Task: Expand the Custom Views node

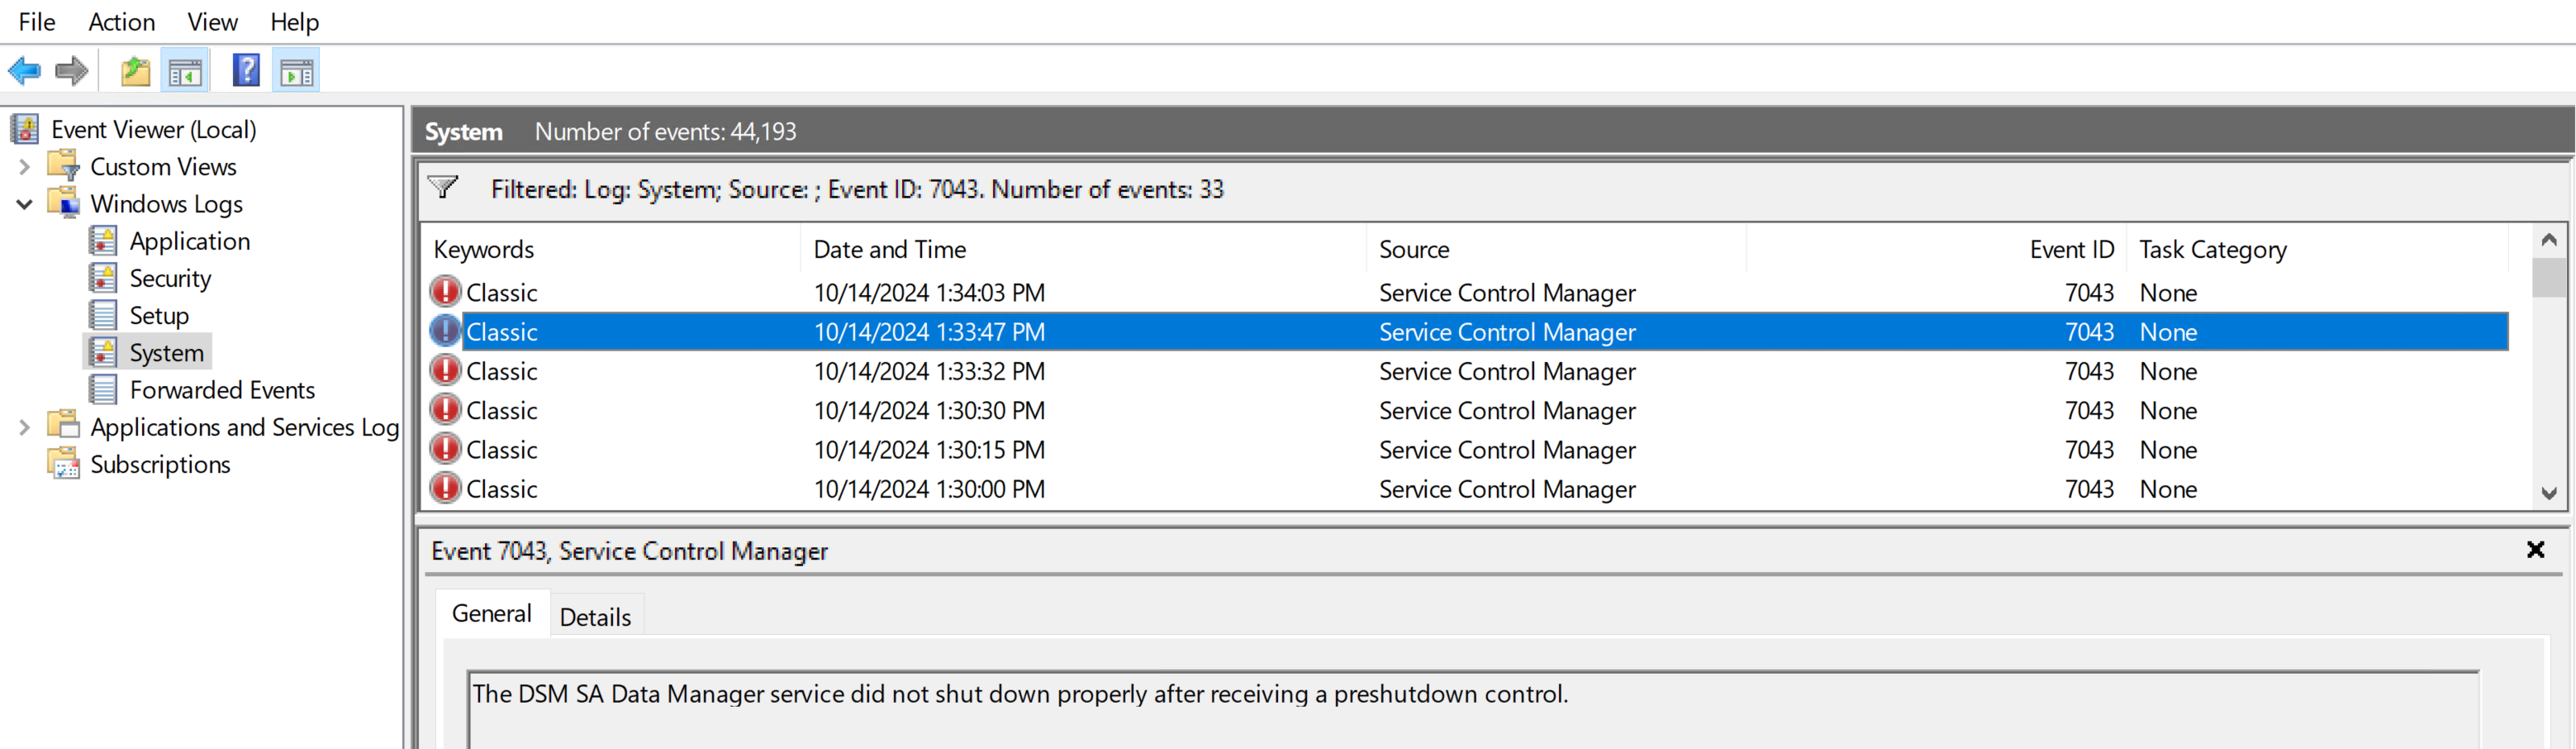Action: click(x=24, y=166)
